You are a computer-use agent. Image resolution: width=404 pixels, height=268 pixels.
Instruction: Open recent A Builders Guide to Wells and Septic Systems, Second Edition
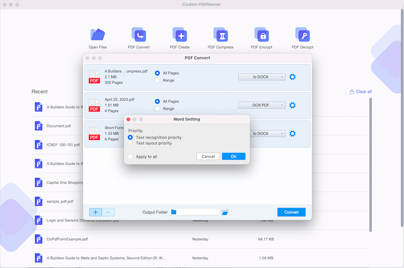click(x=106, y=258)
